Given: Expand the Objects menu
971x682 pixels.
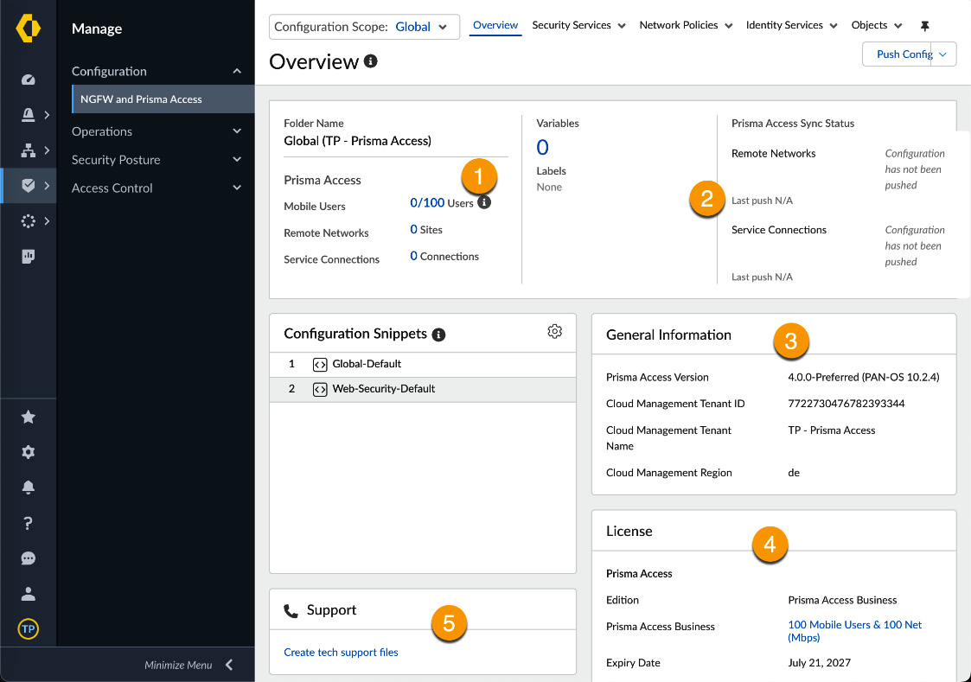Looking at the screenshot, I should click(x=876, y=25).
